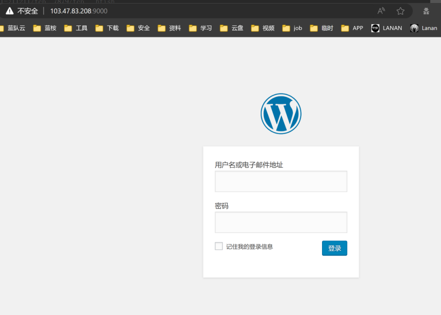
Task: Click the favorites star icon
Action: coord(400,11)
